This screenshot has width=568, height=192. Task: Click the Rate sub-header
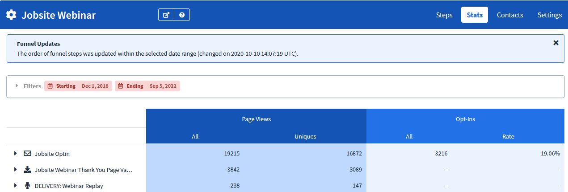coord(508,137)
